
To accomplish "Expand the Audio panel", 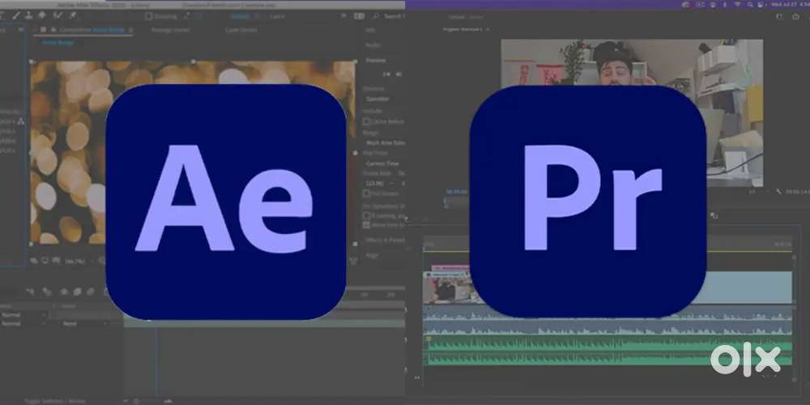I will pos(373,45).
